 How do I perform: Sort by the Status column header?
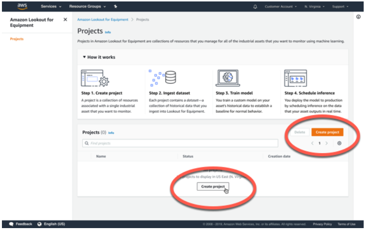[188, 157]
